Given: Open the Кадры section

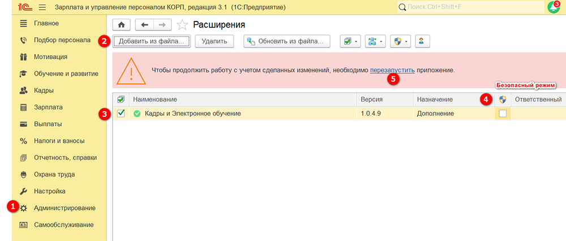Looking at the screenshot, I should coord(44,90).
